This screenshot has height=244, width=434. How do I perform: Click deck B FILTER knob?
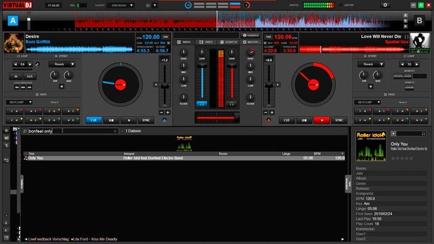pyautogui.click(x=250, y=98)
